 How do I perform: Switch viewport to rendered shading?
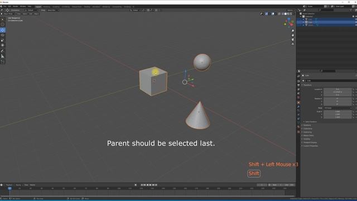291,14
